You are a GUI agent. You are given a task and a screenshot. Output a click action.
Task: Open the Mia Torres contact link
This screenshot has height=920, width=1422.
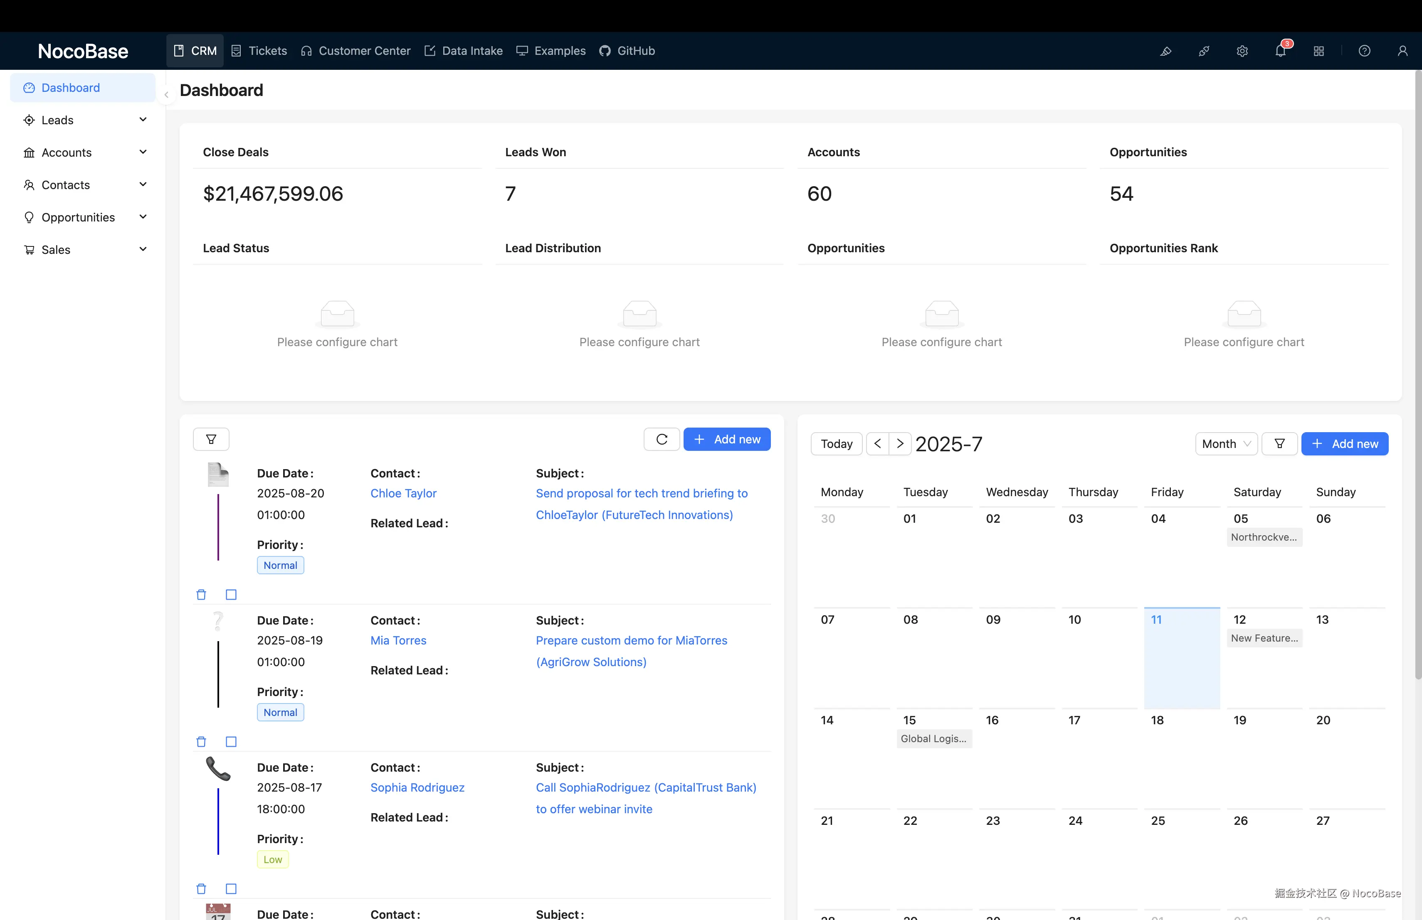398,640
